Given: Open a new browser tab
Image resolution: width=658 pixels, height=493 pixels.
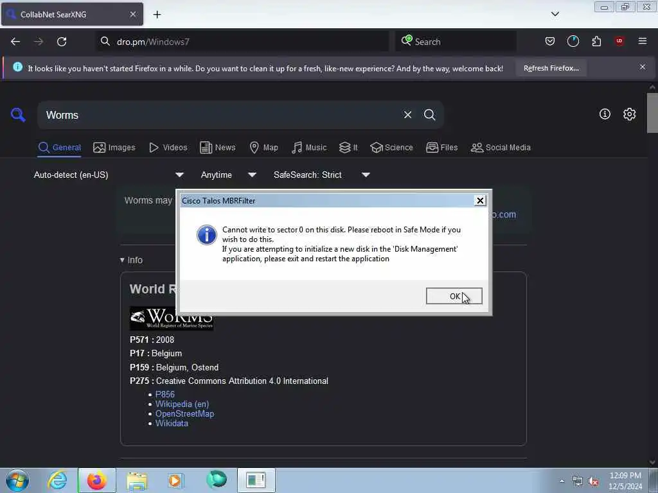Looking at the screenshot, I should point(157,15).
